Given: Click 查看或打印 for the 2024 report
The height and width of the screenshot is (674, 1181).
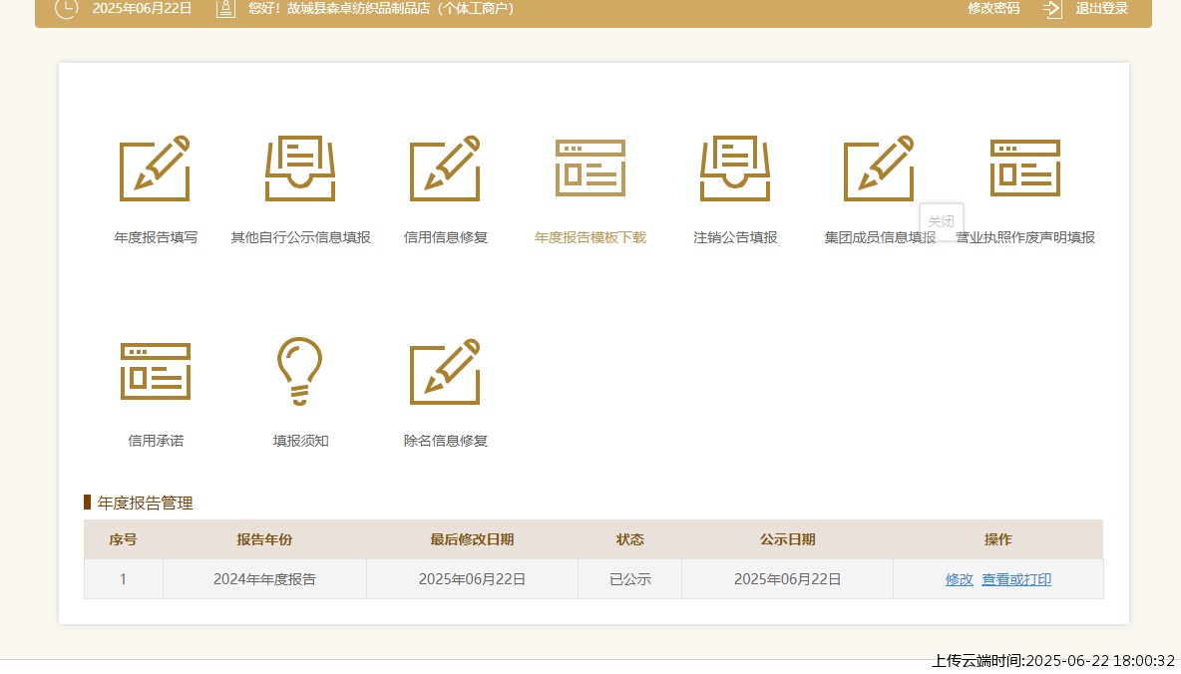Looking at the screenshot, I should pyautogui.click(x=1016, y=579).
